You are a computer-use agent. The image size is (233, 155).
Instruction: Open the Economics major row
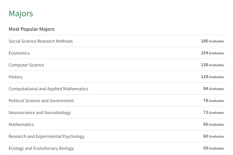pyautogui.click(x=19, y=53)
